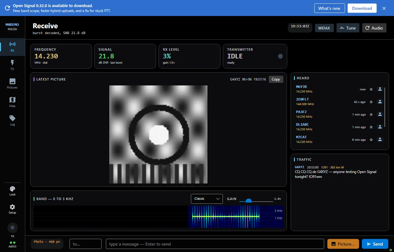Open the Classic waterfall palette dropdown
The width and height of the screenshot is (394, 252).
click(x=207, y=199)
